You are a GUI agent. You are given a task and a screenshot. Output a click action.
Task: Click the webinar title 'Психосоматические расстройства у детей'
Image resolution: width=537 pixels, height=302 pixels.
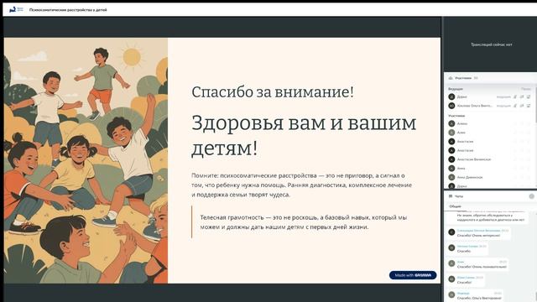[68, 10]
